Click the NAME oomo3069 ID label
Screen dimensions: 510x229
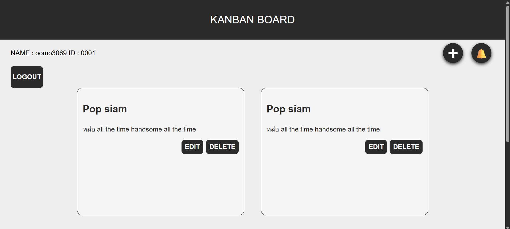pos(53,53)
